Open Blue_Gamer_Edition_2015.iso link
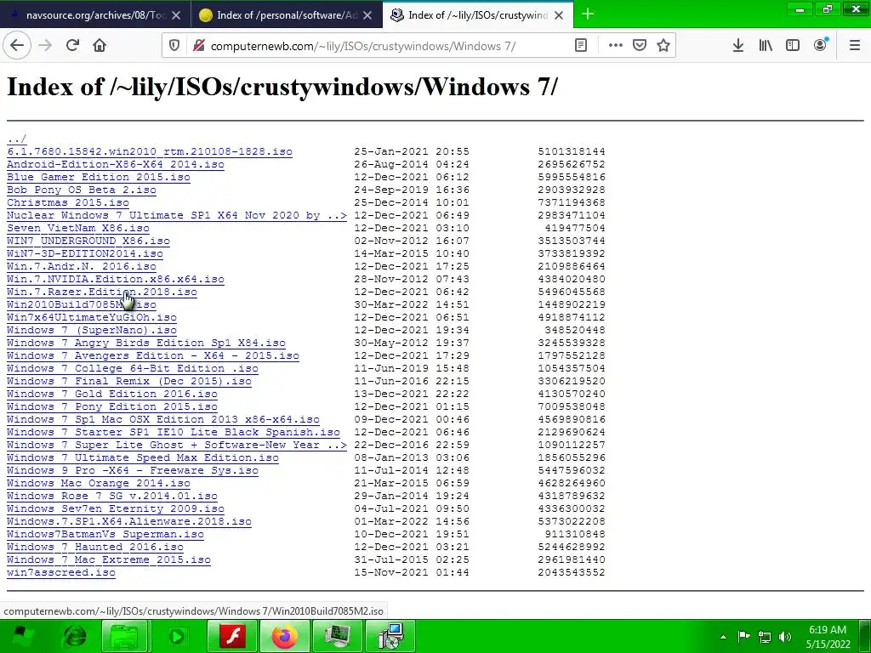 [x=99, y=177]
